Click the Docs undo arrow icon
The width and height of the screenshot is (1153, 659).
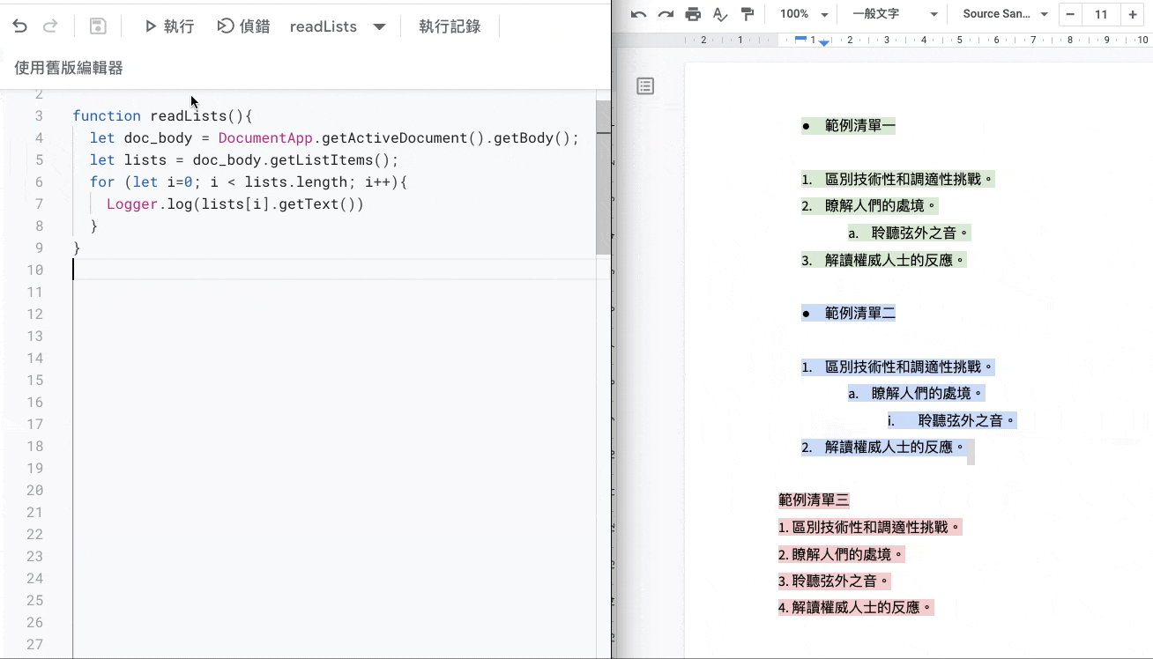(x=639, y=14)
